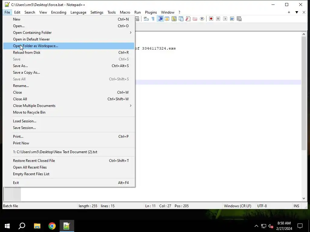Choose Move to Recycle Bin
The width and height of the screenshot is (310, 232).
click(x=69, y=112)
